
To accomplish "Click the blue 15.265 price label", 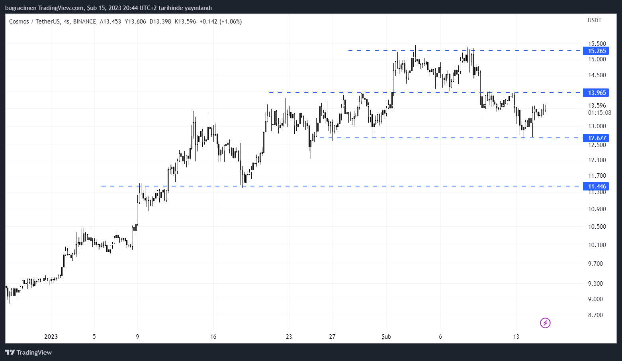I will tap(596, 51).
